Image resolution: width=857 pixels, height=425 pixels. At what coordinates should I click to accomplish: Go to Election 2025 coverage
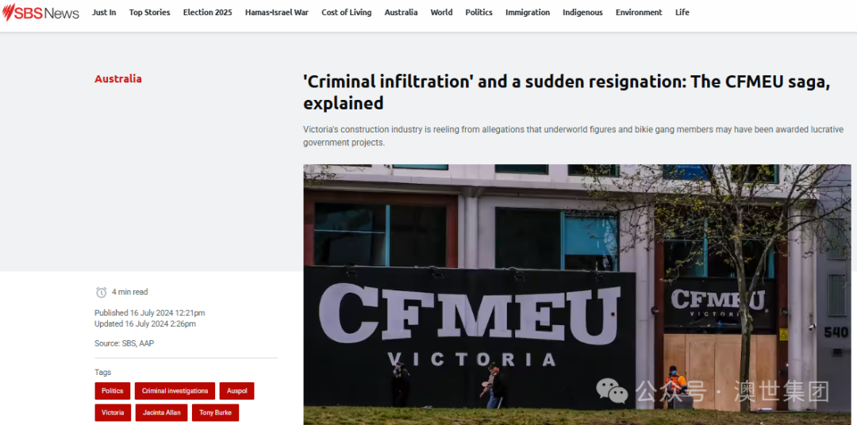click(x=207, y=12)
